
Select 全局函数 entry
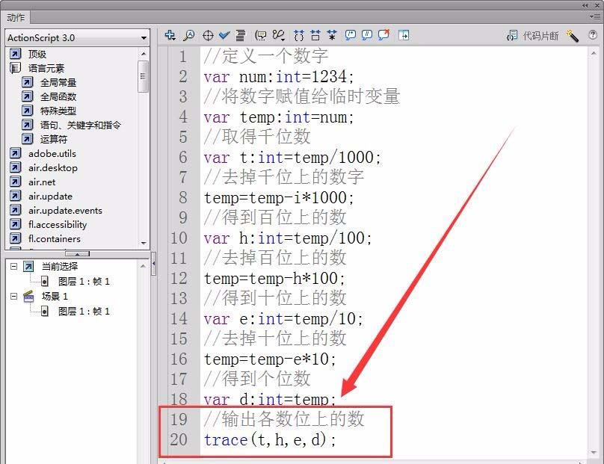coord(58,96)
